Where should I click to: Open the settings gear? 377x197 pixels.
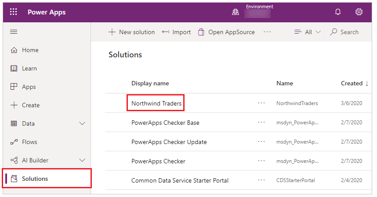359,12
